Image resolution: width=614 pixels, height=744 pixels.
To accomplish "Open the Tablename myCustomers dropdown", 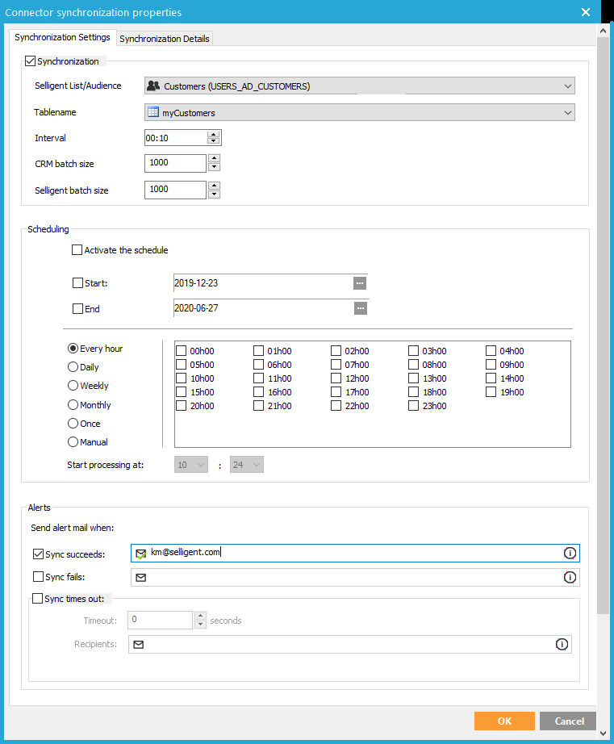I will pos(568,113).
